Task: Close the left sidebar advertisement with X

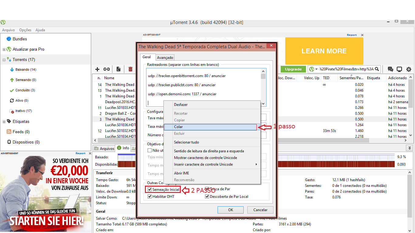Action: click(x=90, y=153)
